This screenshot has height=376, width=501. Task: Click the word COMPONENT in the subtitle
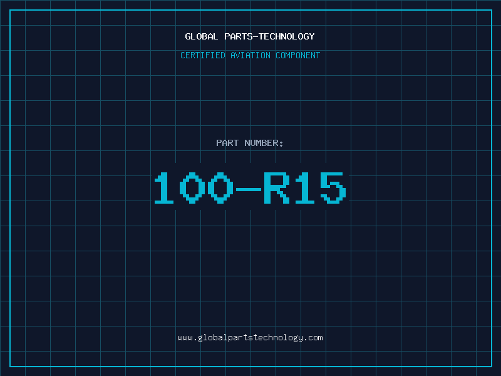[x=298, y=55]
